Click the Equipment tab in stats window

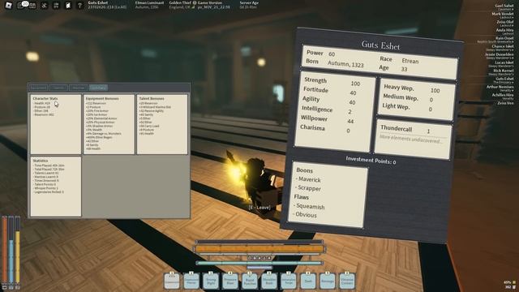(x=38, y=88)
